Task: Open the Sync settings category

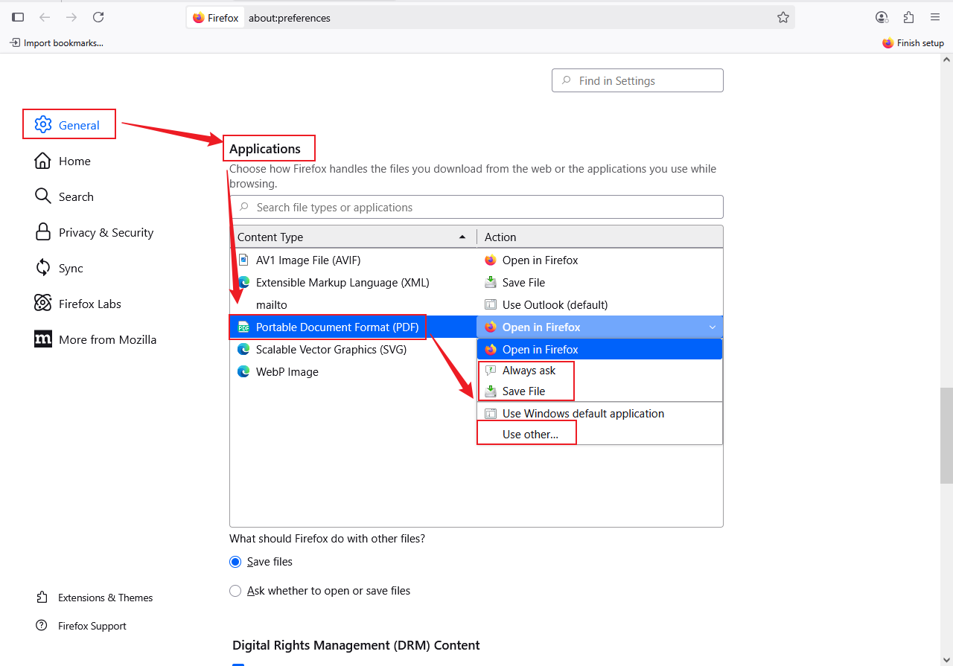Action: [x=71, y=268]
